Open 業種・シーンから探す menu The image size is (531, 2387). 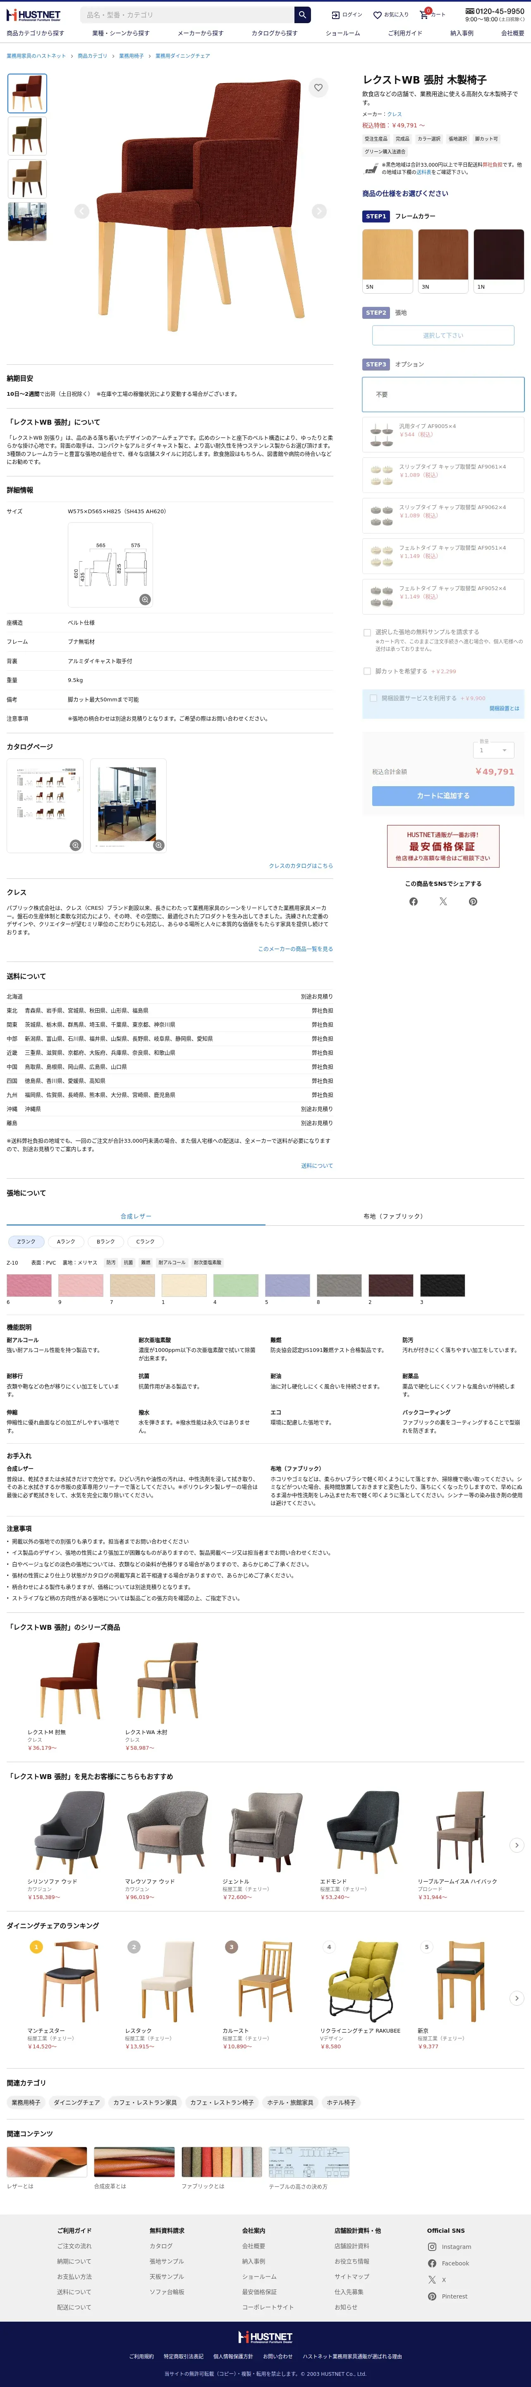[x=120, y=33]
